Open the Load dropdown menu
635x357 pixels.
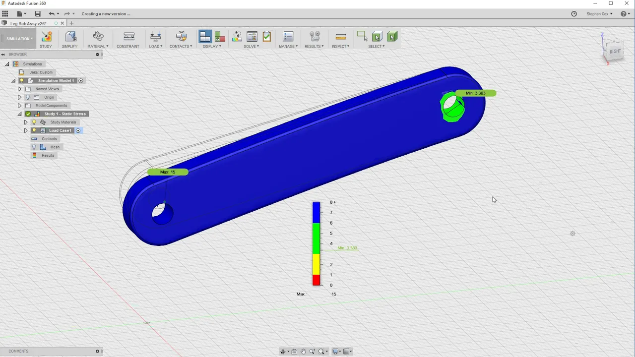[x=155, y=47]
